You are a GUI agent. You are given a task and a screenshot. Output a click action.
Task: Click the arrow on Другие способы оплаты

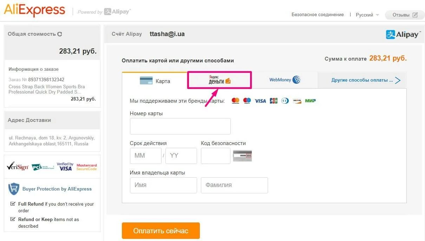pos(398,80)
